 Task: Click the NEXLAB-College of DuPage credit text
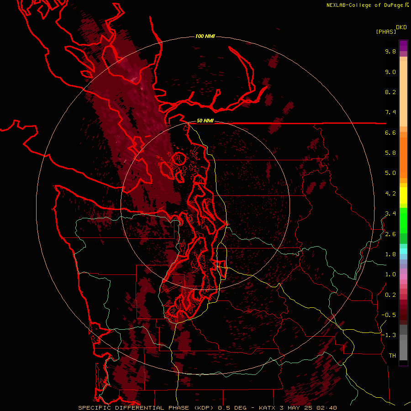click(x=364, y=5)
